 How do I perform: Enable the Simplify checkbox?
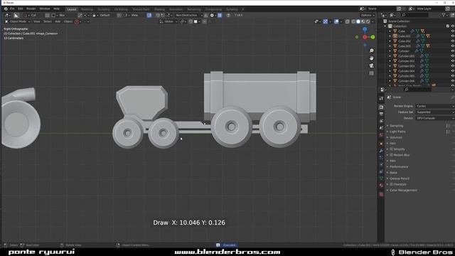pyautogui.click(x=391, y=149)
